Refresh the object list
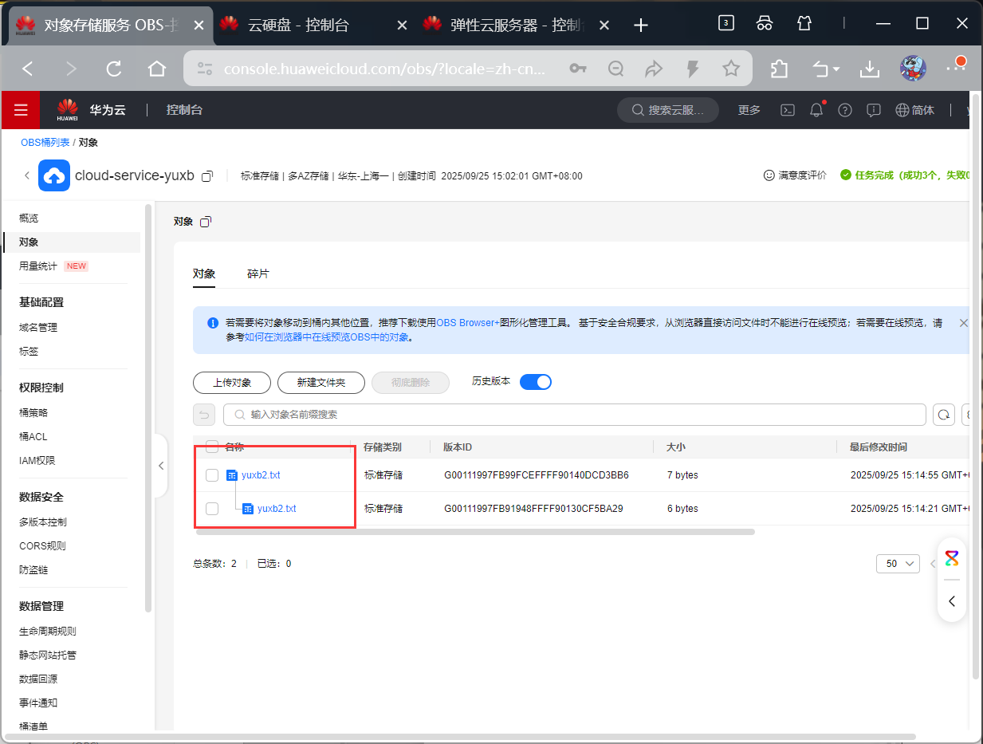 click(944, 415)
